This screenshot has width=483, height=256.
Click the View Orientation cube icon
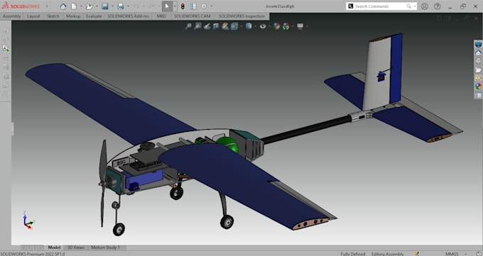[x=234, y=26]
